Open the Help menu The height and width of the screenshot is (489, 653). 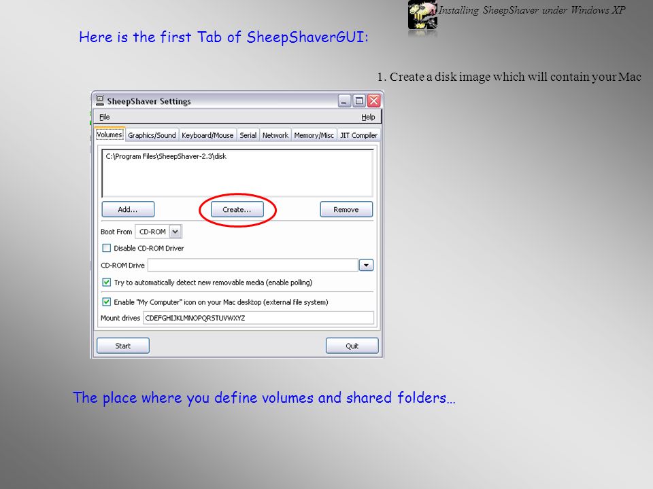click(368, 117)
